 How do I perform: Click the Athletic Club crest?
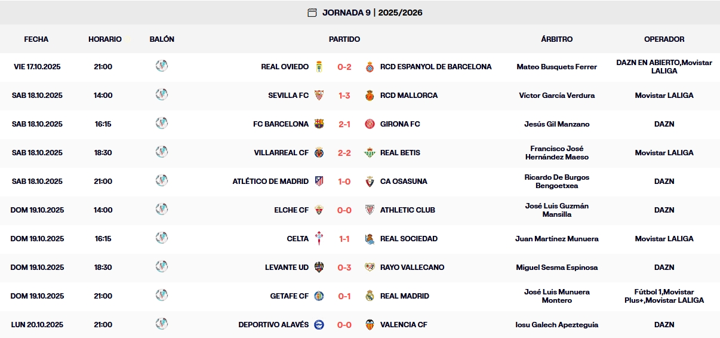370,210
